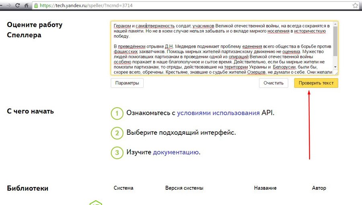Click the Система column header
362x205 pixels.
click(123, 188)
